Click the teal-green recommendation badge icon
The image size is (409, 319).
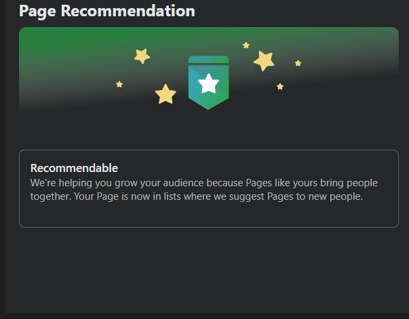click(x=208, y=83)
